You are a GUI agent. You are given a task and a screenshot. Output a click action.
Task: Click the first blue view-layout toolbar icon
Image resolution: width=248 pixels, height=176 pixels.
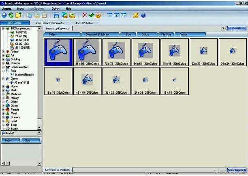pyautogui.click(x=109, y=15)
